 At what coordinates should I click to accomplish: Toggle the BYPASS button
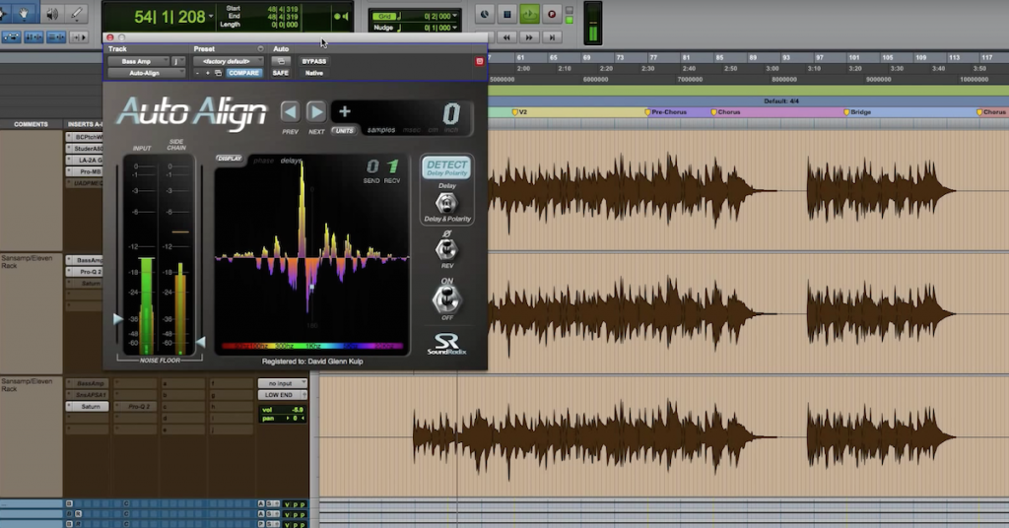click(314, 61)
